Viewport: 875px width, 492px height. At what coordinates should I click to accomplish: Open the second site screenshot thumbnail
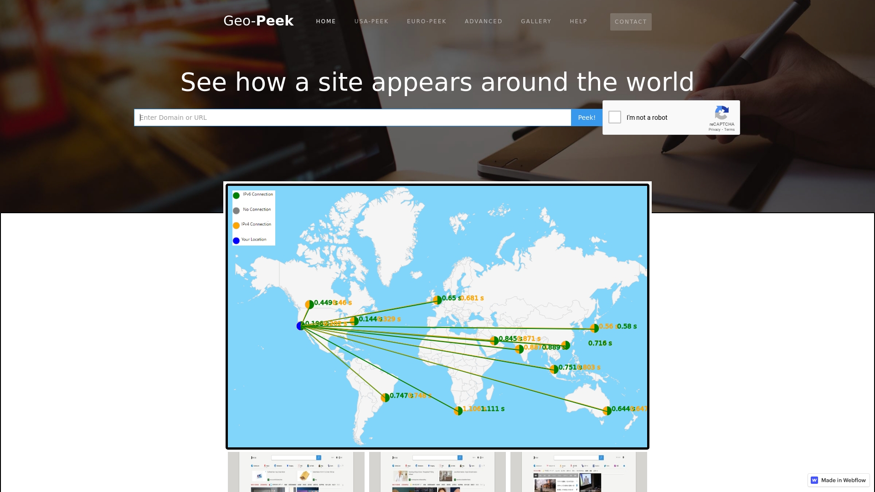[437, 472]
